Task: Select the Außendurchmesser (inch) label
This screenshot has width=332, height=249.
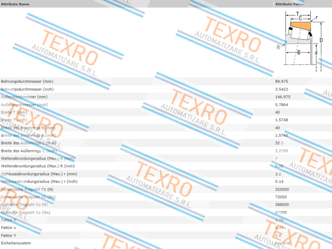Action: click(x=24, y=105)
